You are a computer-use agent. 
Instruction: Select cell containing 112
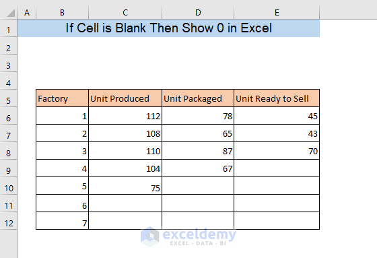[x=125, y=116]
